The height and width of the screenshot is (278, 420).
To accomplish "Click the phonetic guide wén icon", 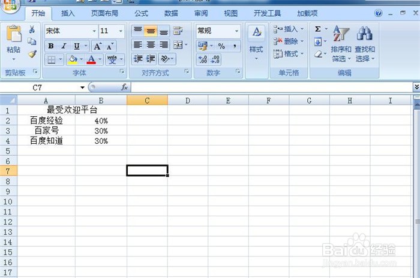I will (112, 60).
